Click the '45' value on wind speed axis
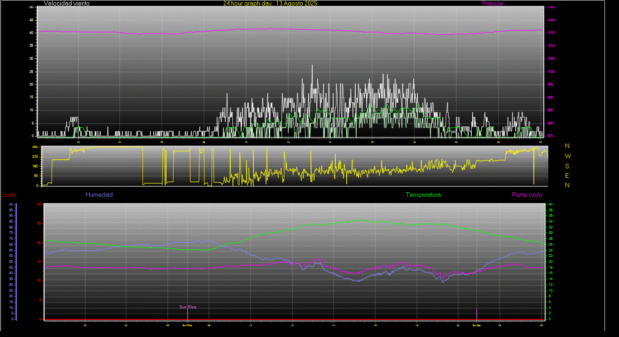 [x=31, y=20]
